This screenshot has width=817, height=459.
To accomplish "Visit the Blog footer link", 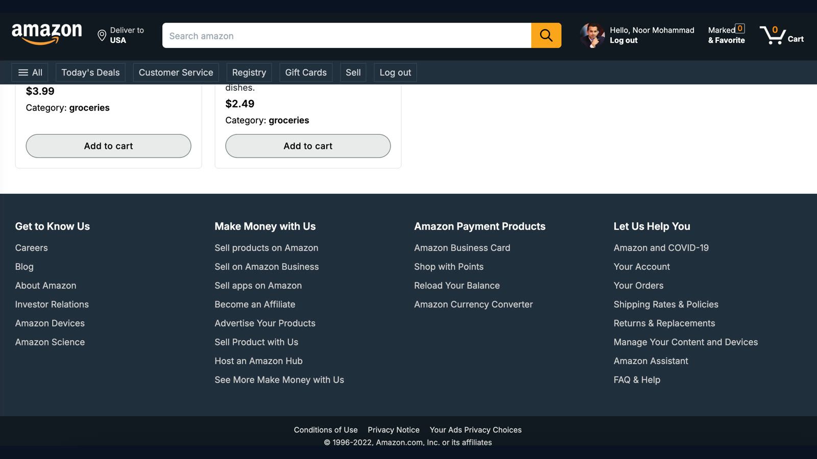I will pyautogui.click(x=24, y=267).
